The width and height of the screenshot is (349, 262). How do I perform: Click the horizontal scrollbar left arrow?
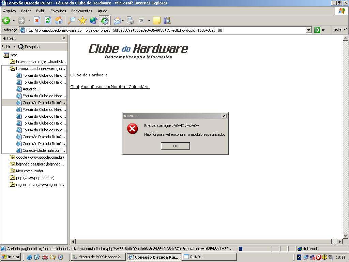point(73,241)
